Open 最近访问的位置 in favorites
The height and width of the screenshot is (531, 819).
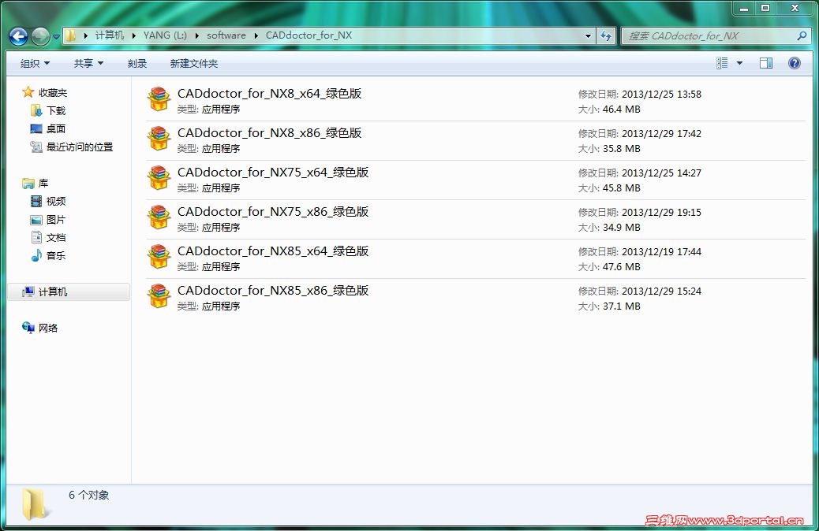(x=80, y=147)
